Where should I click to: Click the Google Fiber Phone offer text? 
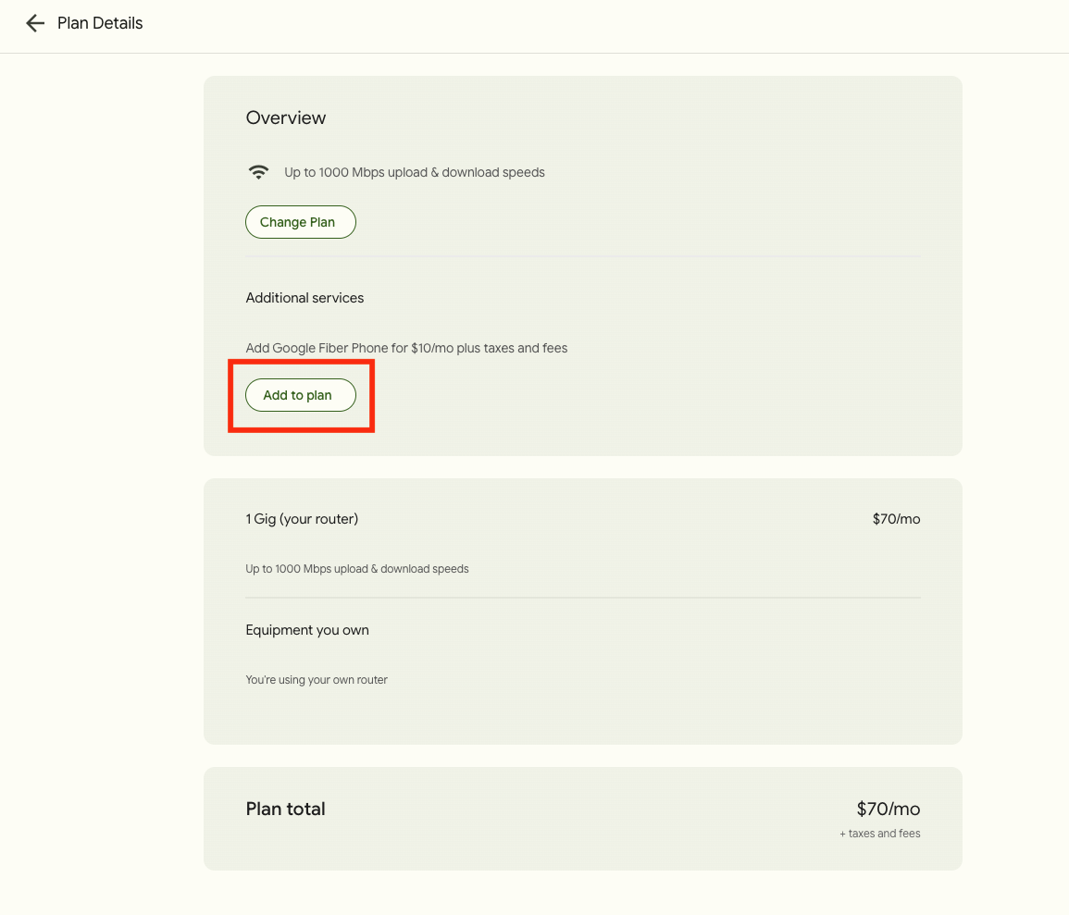coord(406,348)
